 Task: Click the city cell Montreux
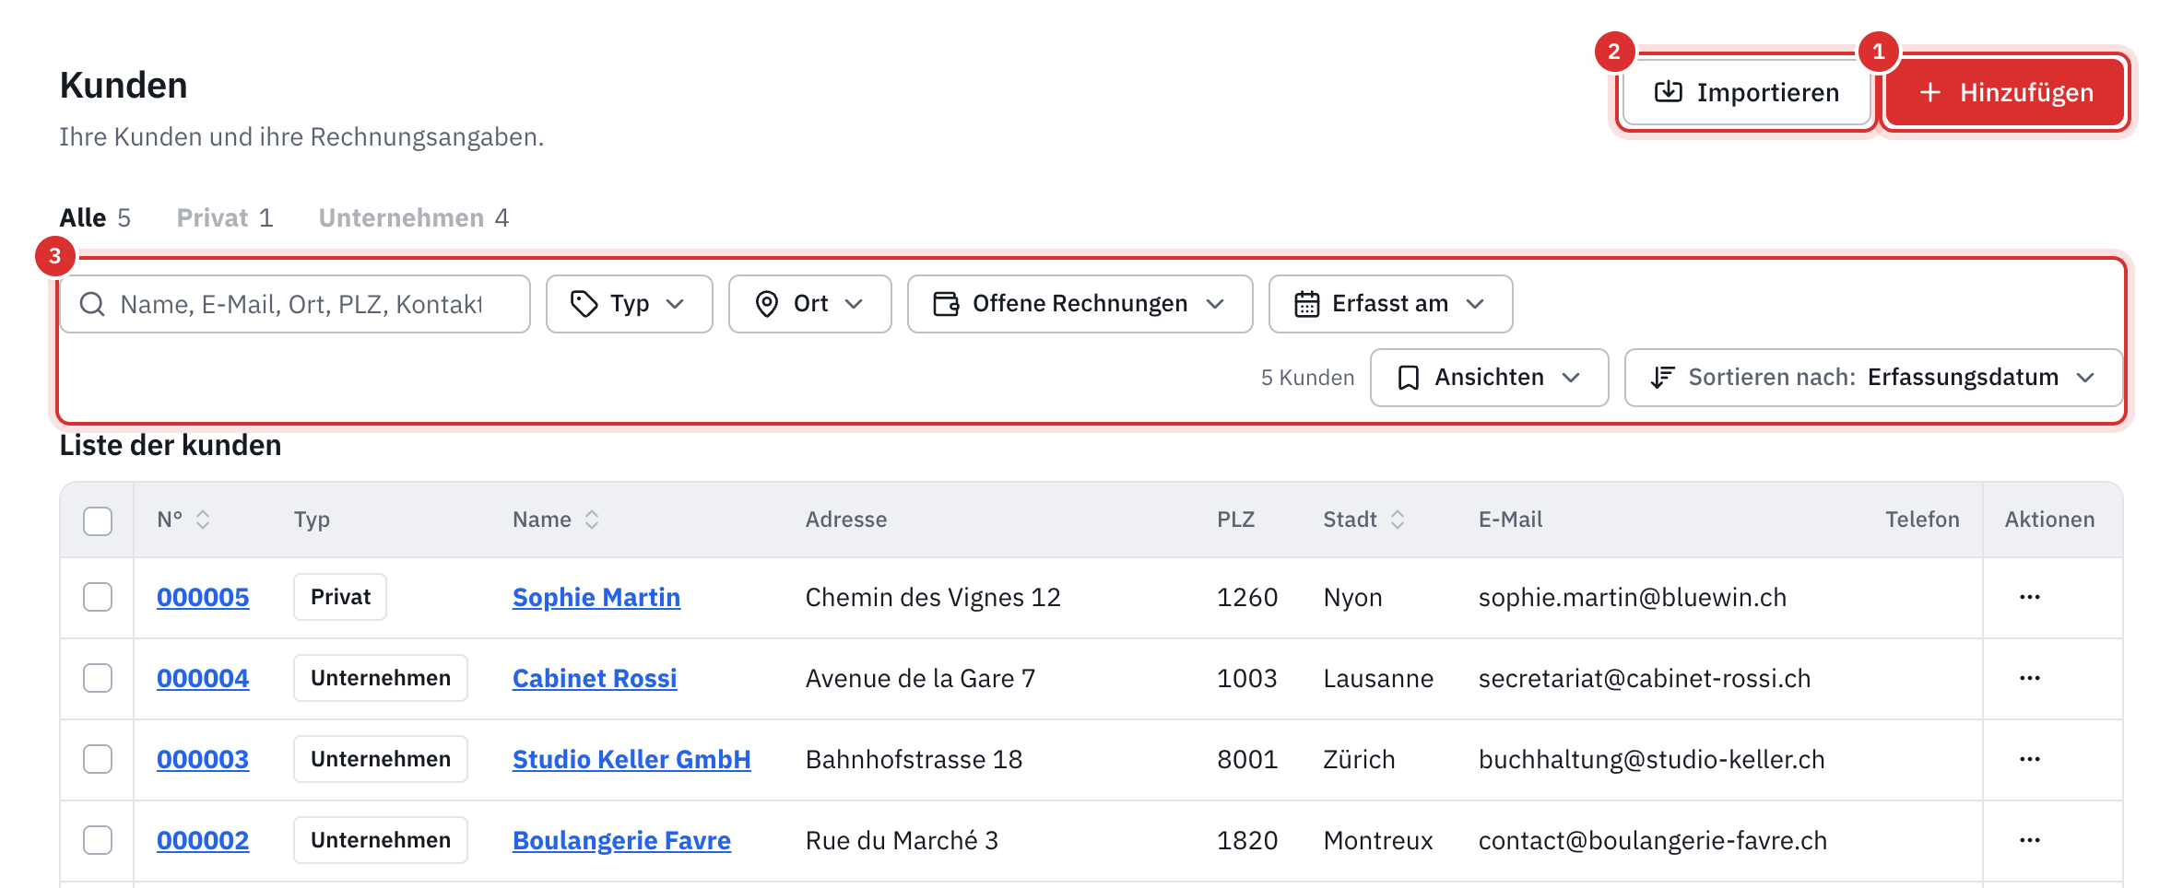(1378, 841)
